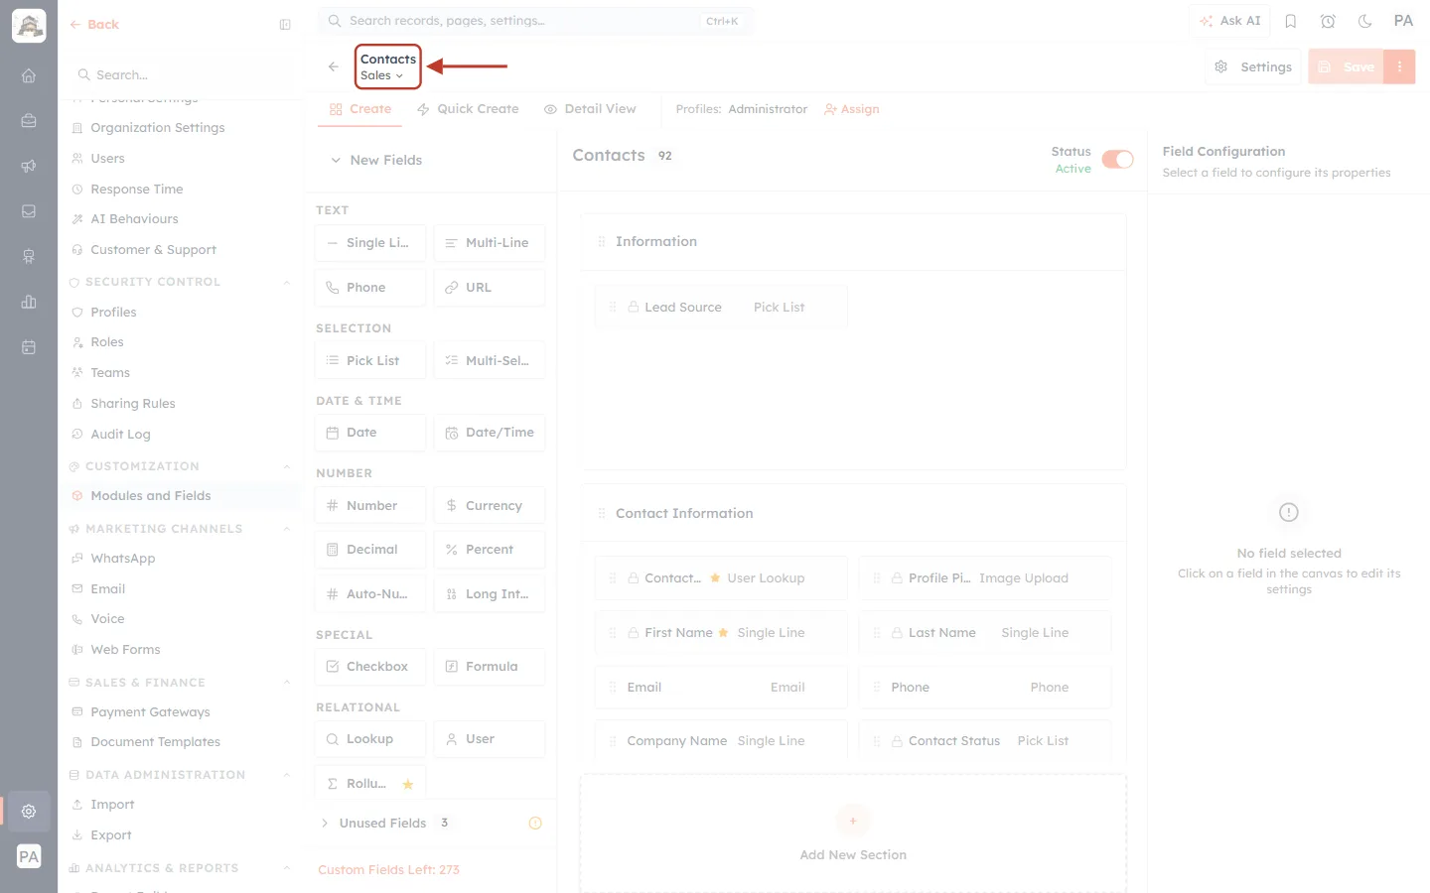Click the Assign profiles link
The height and width of the screenshot is (893, 1430).
[x=852, y=109]
